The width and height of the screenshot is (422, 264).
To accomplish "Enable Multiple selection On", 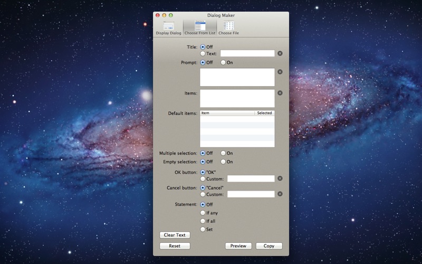I will pyautogui.click(x=223, y=153).
